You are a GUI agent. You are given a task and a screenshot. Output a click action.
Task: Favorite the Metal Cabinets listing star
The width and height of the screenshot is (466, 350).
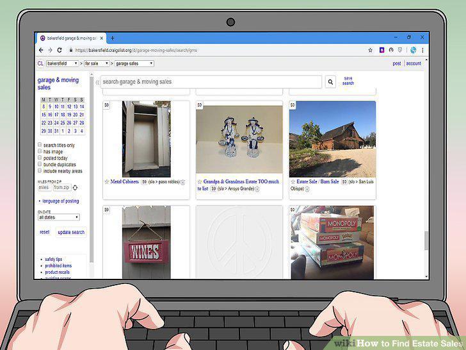(x=107, y=181)
